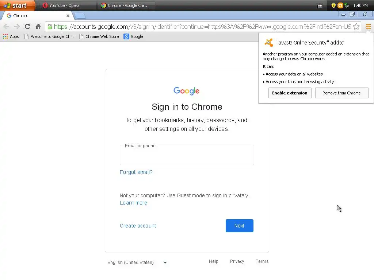374x280 pixels.
Task: Click the Windows start button
Action: 18,5
